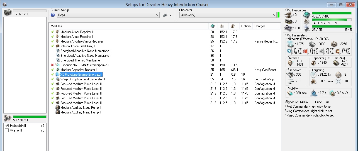The height and width of the screenshot is (151, 358).
Task: Select the second Energized Adaptive Nano Membrane II row
Action: [x=165, y=56]
